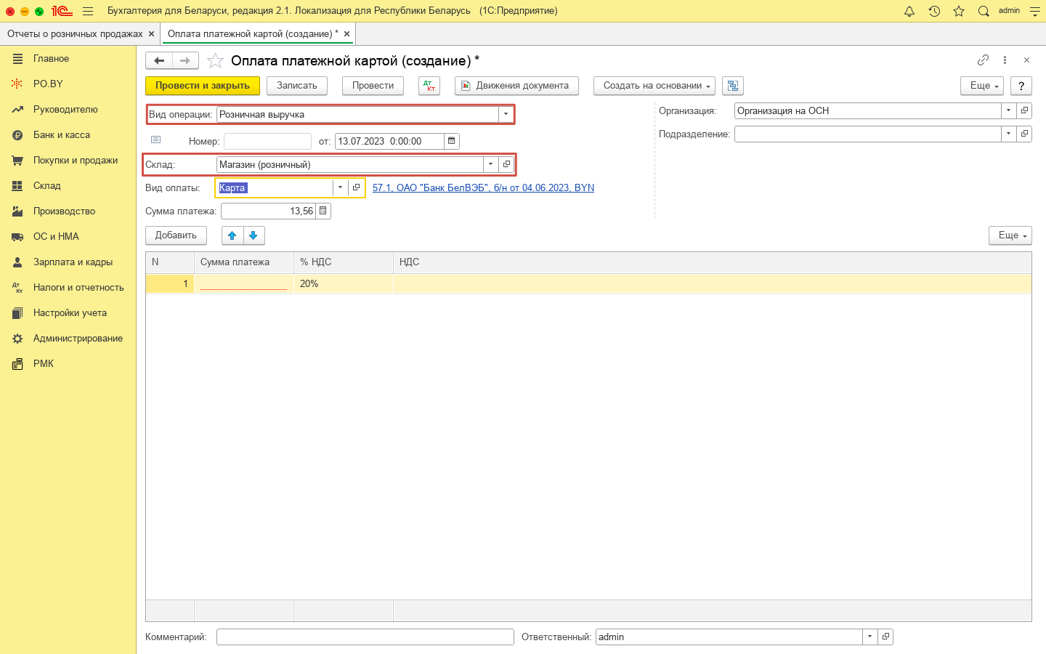The image size is (1046, 654).
Task: Open the history clock icon
Action: click(934, 11)
